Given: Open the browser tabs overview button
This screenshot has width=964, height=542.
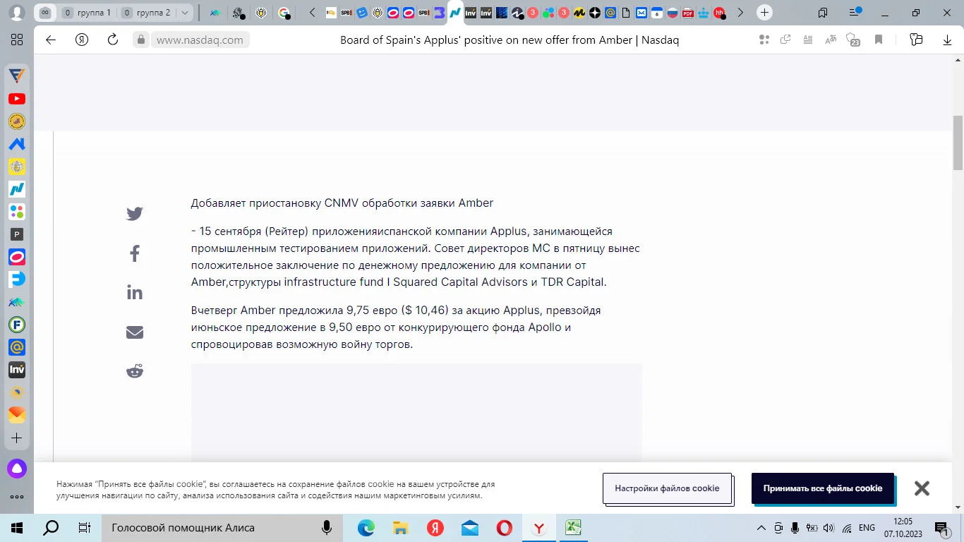Looking at the screenshot, I should click(823, 13).
